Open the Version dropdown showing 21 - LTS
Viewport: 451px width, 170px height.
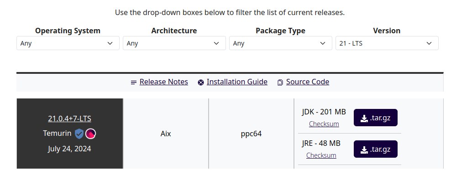pos(387,43)
